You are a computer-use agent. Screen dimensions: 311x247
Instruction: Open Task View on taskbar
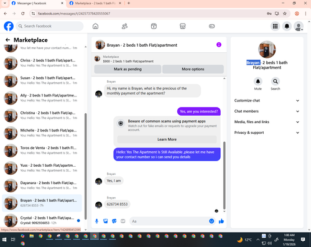(13, 240)
